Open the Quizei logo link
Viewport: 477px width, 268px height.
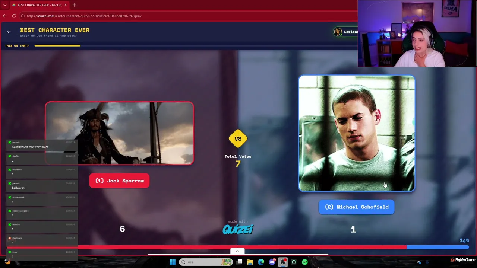(238, 229)
